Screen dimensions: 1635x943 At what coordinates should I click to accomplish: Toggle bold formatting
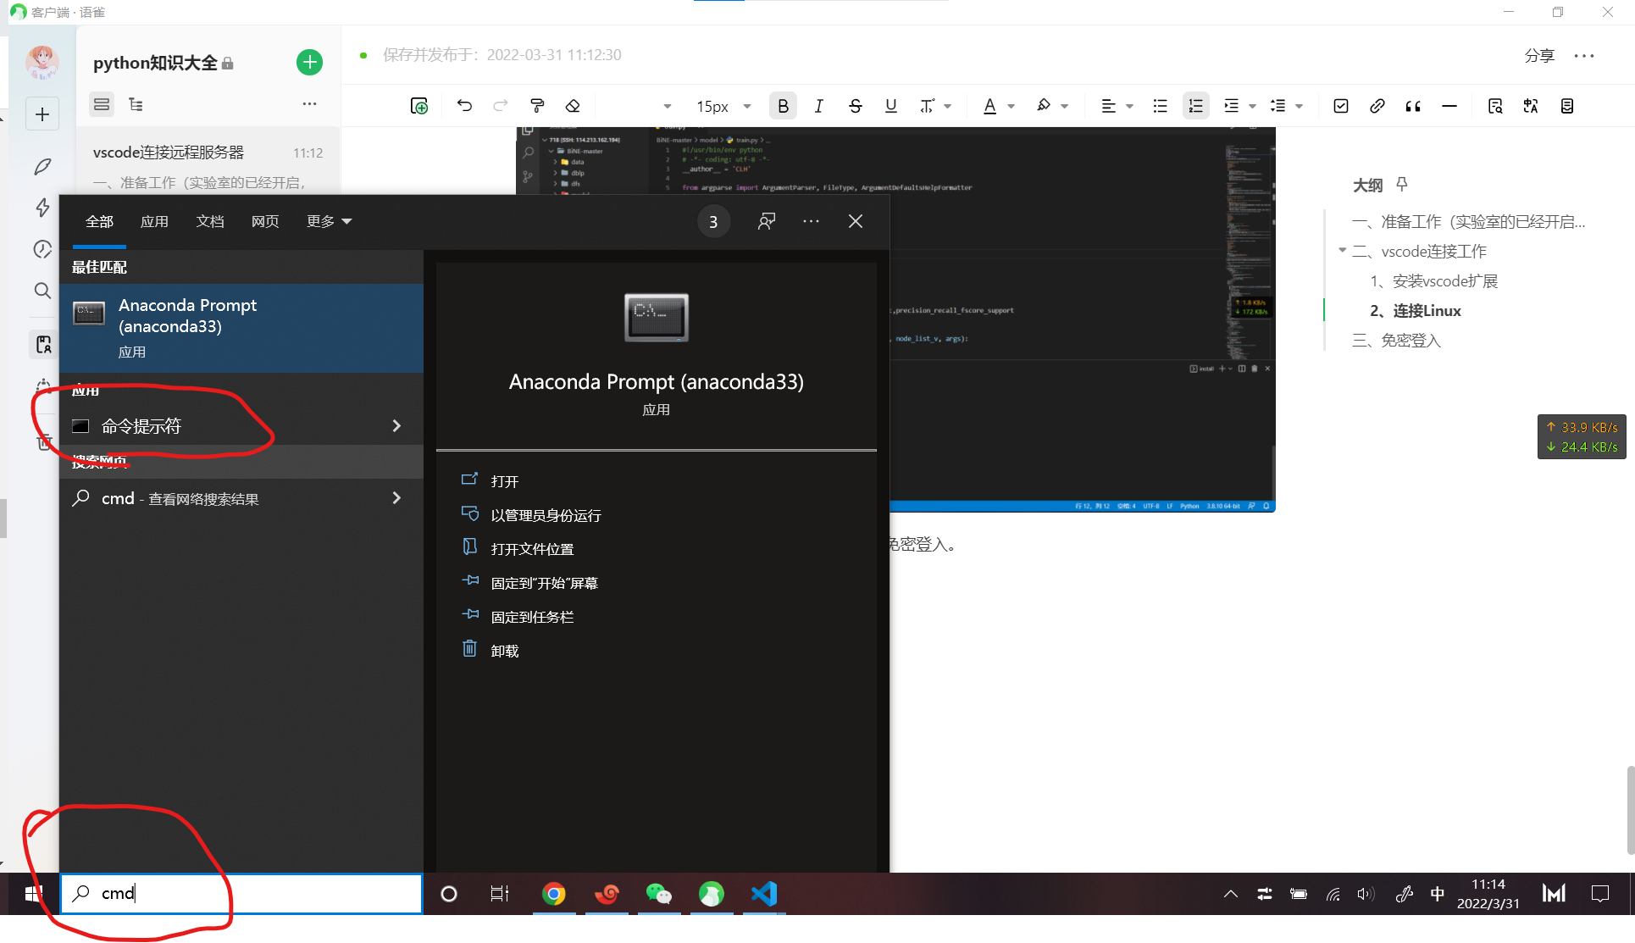tap(783, 106)
